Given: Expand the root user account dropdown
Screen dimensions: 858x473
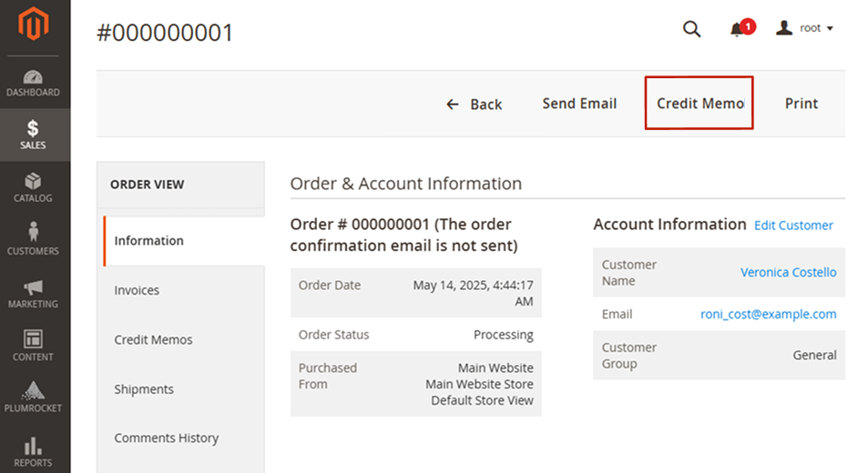Looking at the screenshot, I should (805, 28).
